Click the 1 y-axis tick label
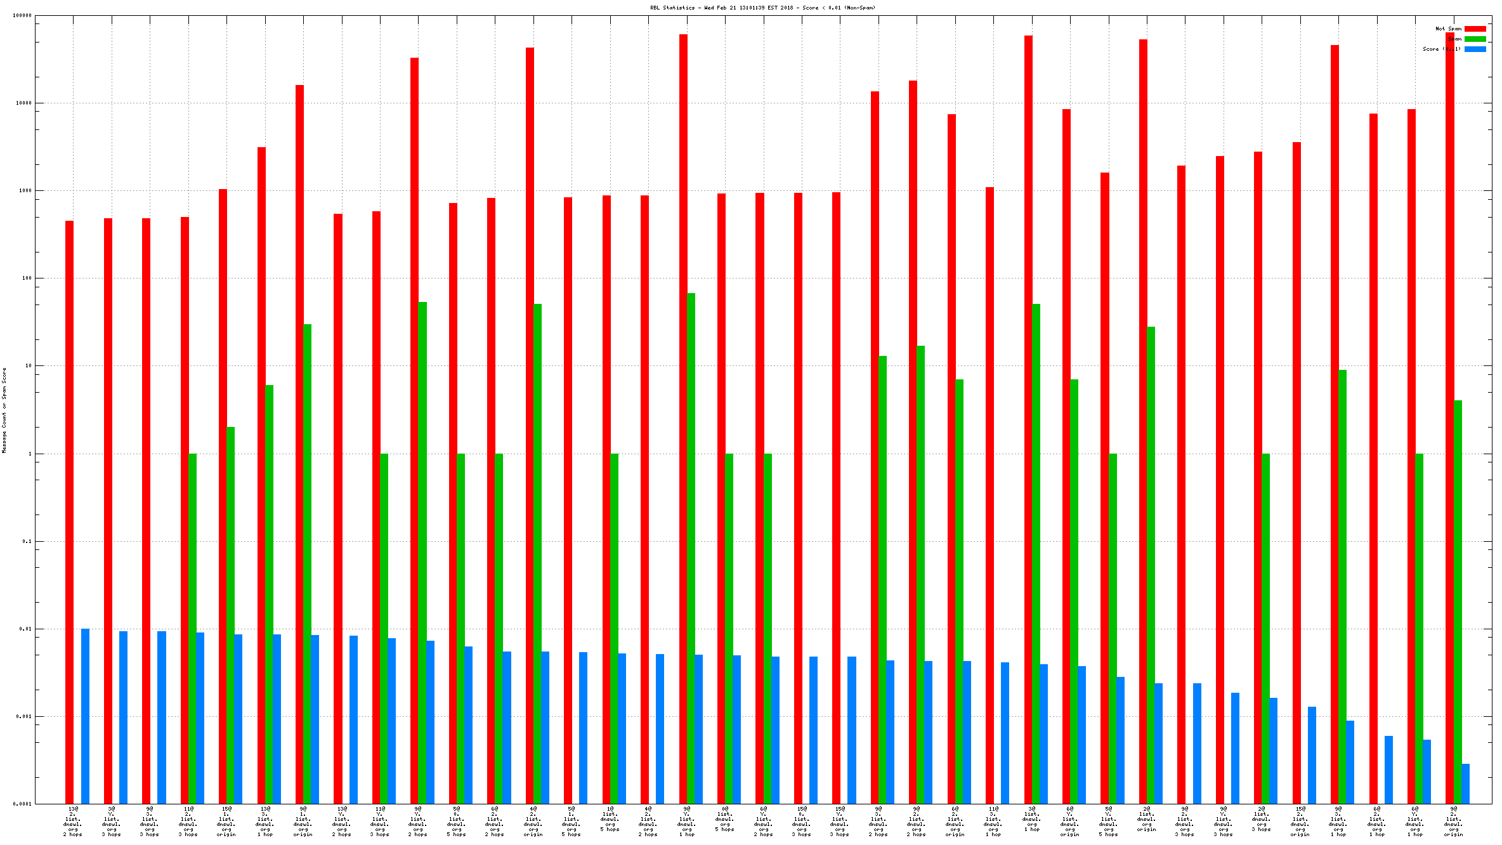The width and height of the screenshot is (1502, 845). [30, 454]
